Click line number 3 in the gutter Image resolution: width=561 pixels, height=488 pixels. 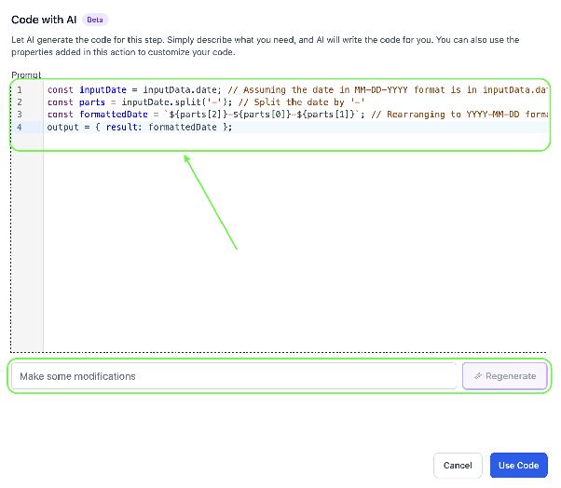pos(20,115)
